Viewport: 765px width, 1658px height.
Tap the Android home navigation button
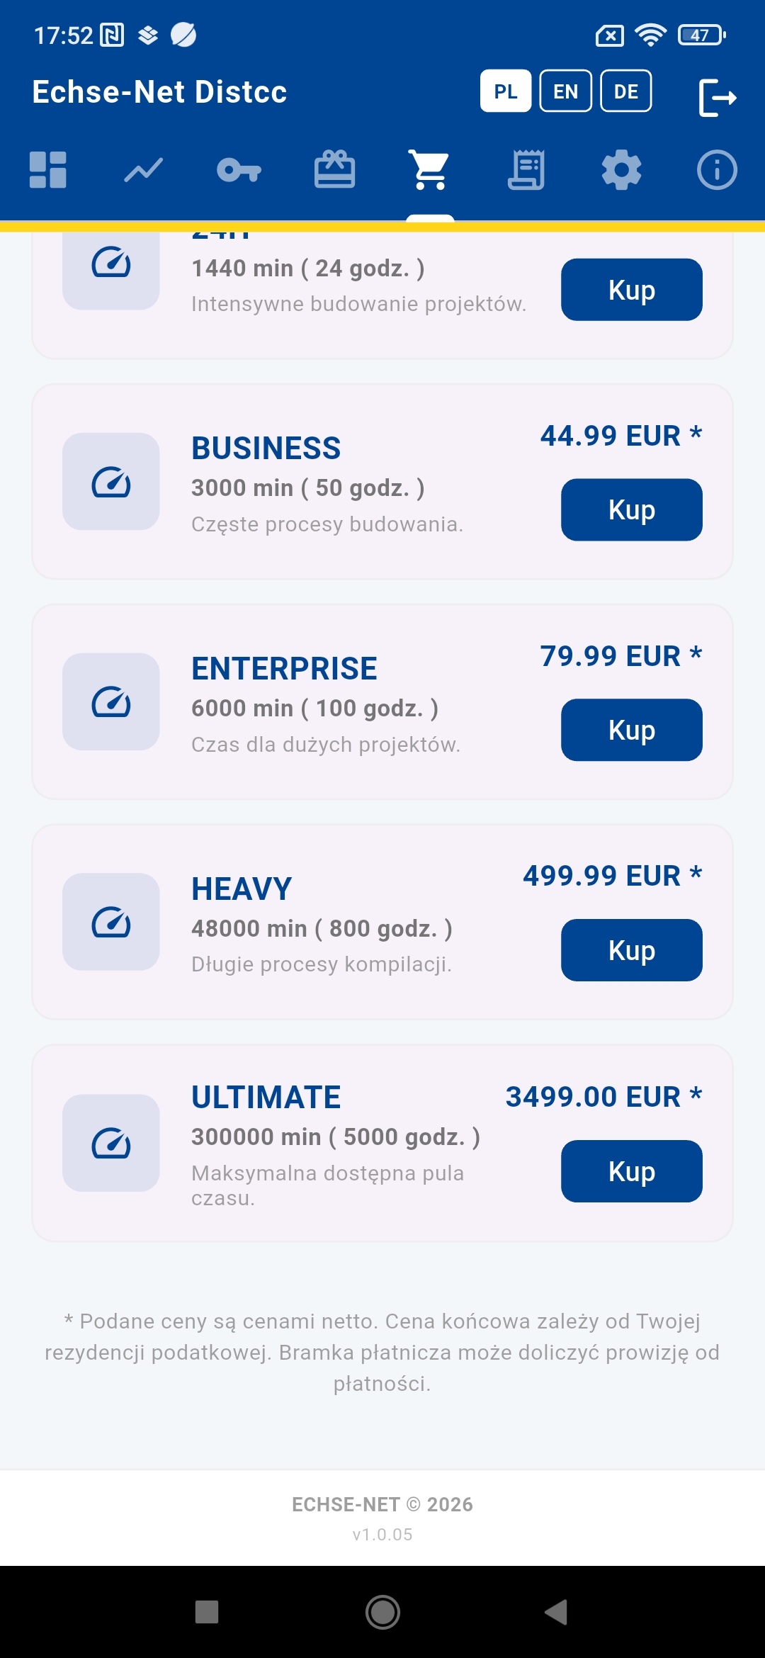(x=382, y=1612)
